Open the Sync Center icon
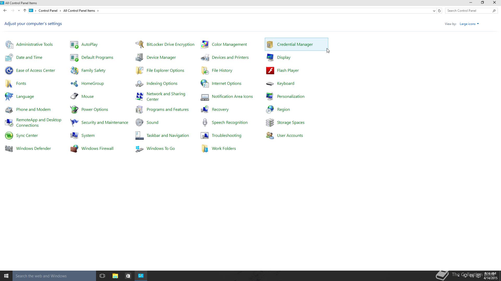Viewport: 501px width, 281px height. coord(9,136)
